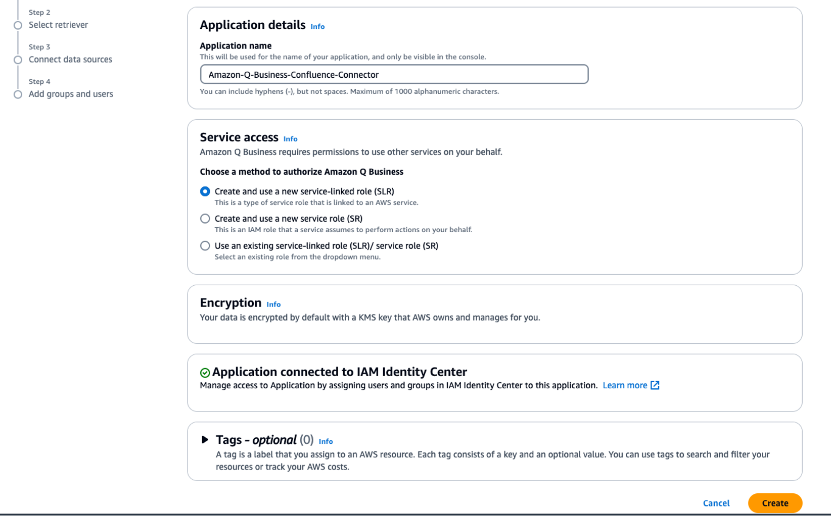This screenshot has width=831, height=516.
Task: Go to Add groups and users step
Action: (71, 94)
